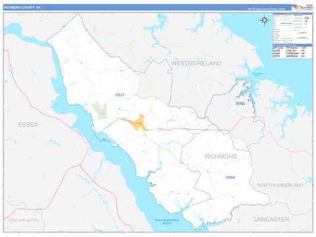Screen dimensions: 316x237
Task: Click the compass rose icon
Action: click(264, 20)
